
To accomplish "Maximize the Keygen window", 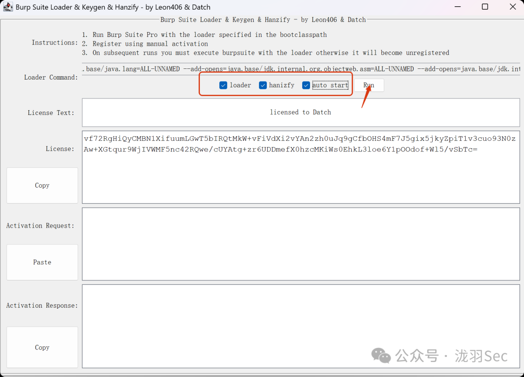I will point(485,7).
